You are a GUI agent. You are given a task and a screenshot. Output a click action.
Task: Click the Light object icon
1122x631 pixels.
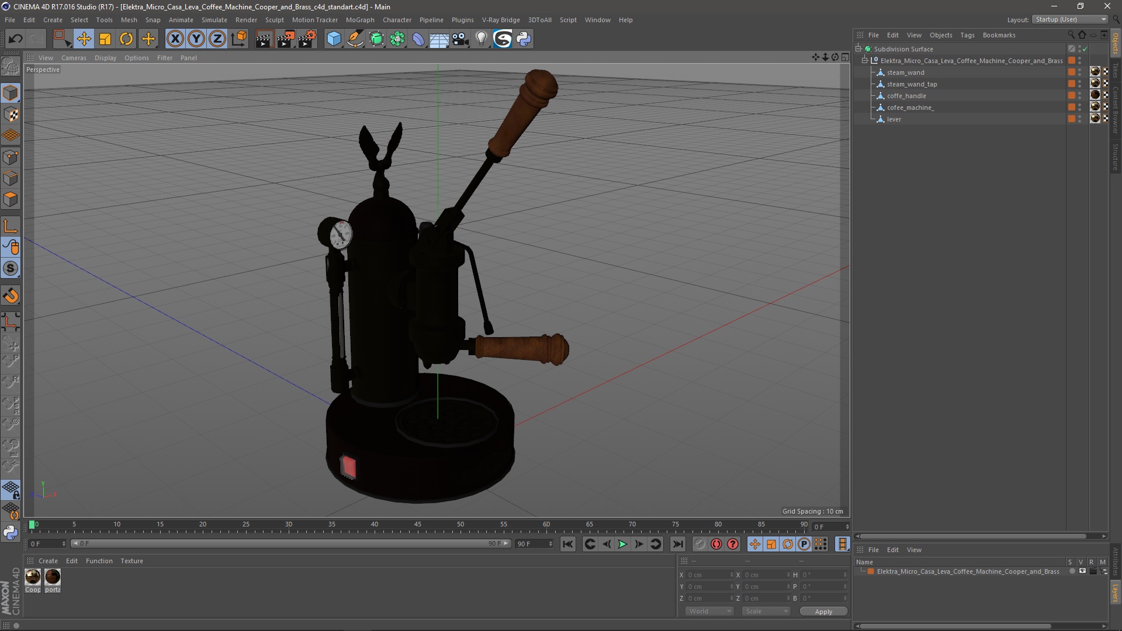click(481, 39)
